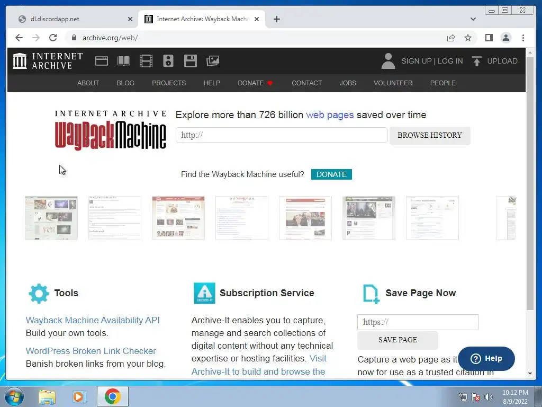Open the Web section icon
The image size is (542, 407).
coord(102,61)
